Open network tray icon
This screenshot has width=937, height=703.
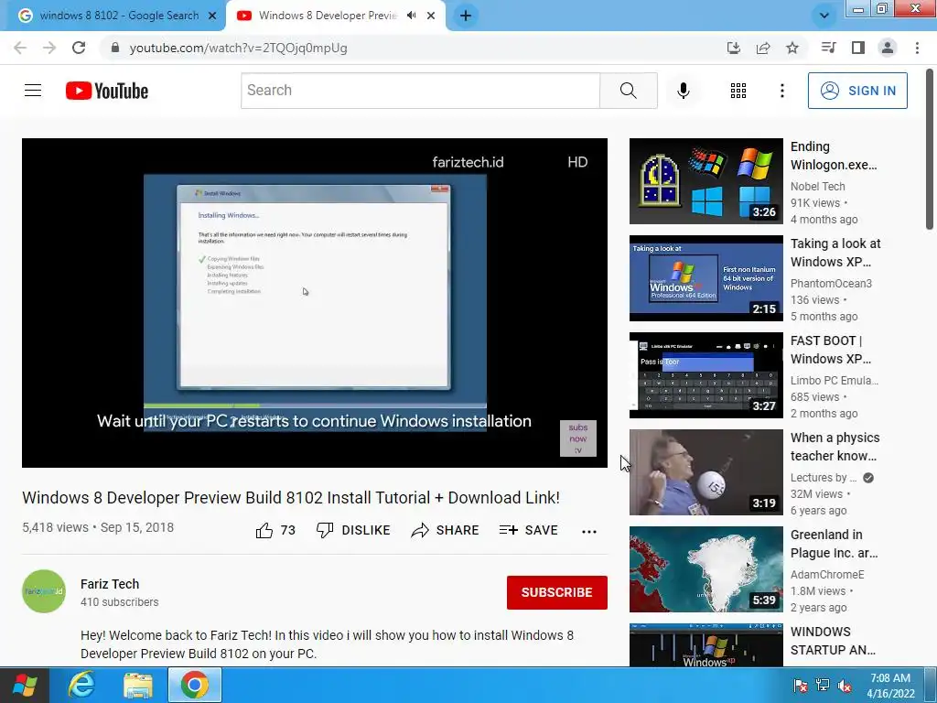(x=823, y=686)
